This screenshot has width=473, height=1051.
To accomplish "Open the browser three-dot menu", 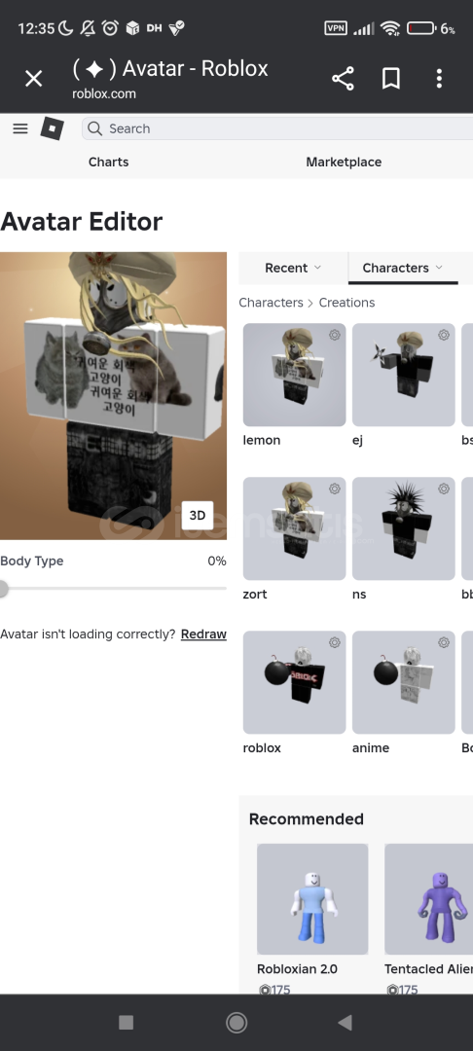I will [440, 79].
